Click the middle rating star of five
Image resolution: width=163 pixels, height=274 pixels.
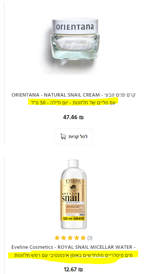[x=70, y=238]
